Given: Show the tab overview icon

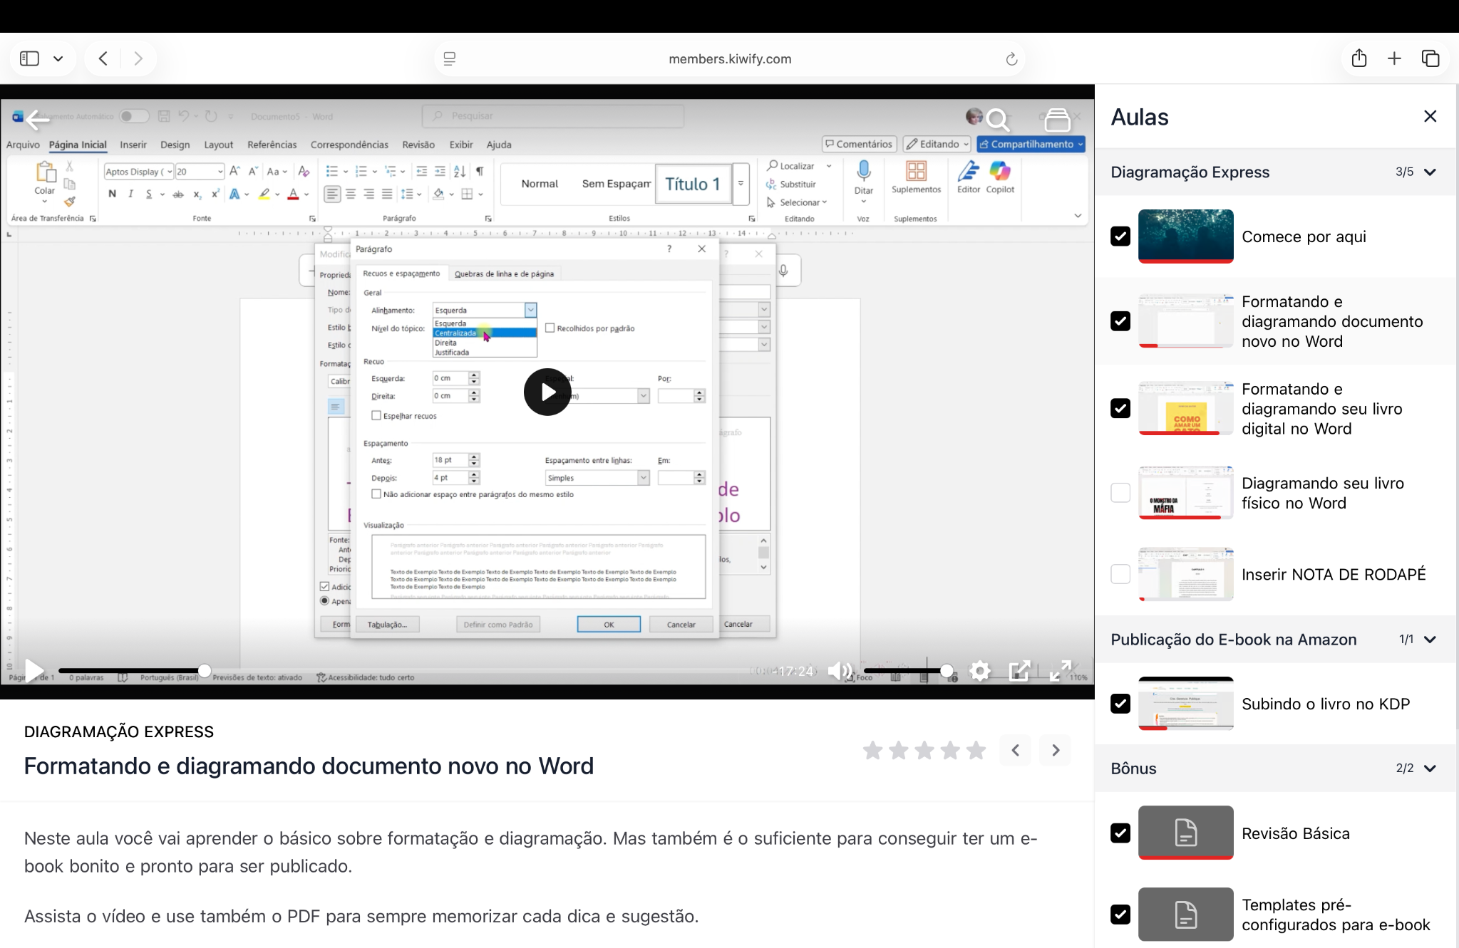Looking at the screenshot, I should (1430, 58).
